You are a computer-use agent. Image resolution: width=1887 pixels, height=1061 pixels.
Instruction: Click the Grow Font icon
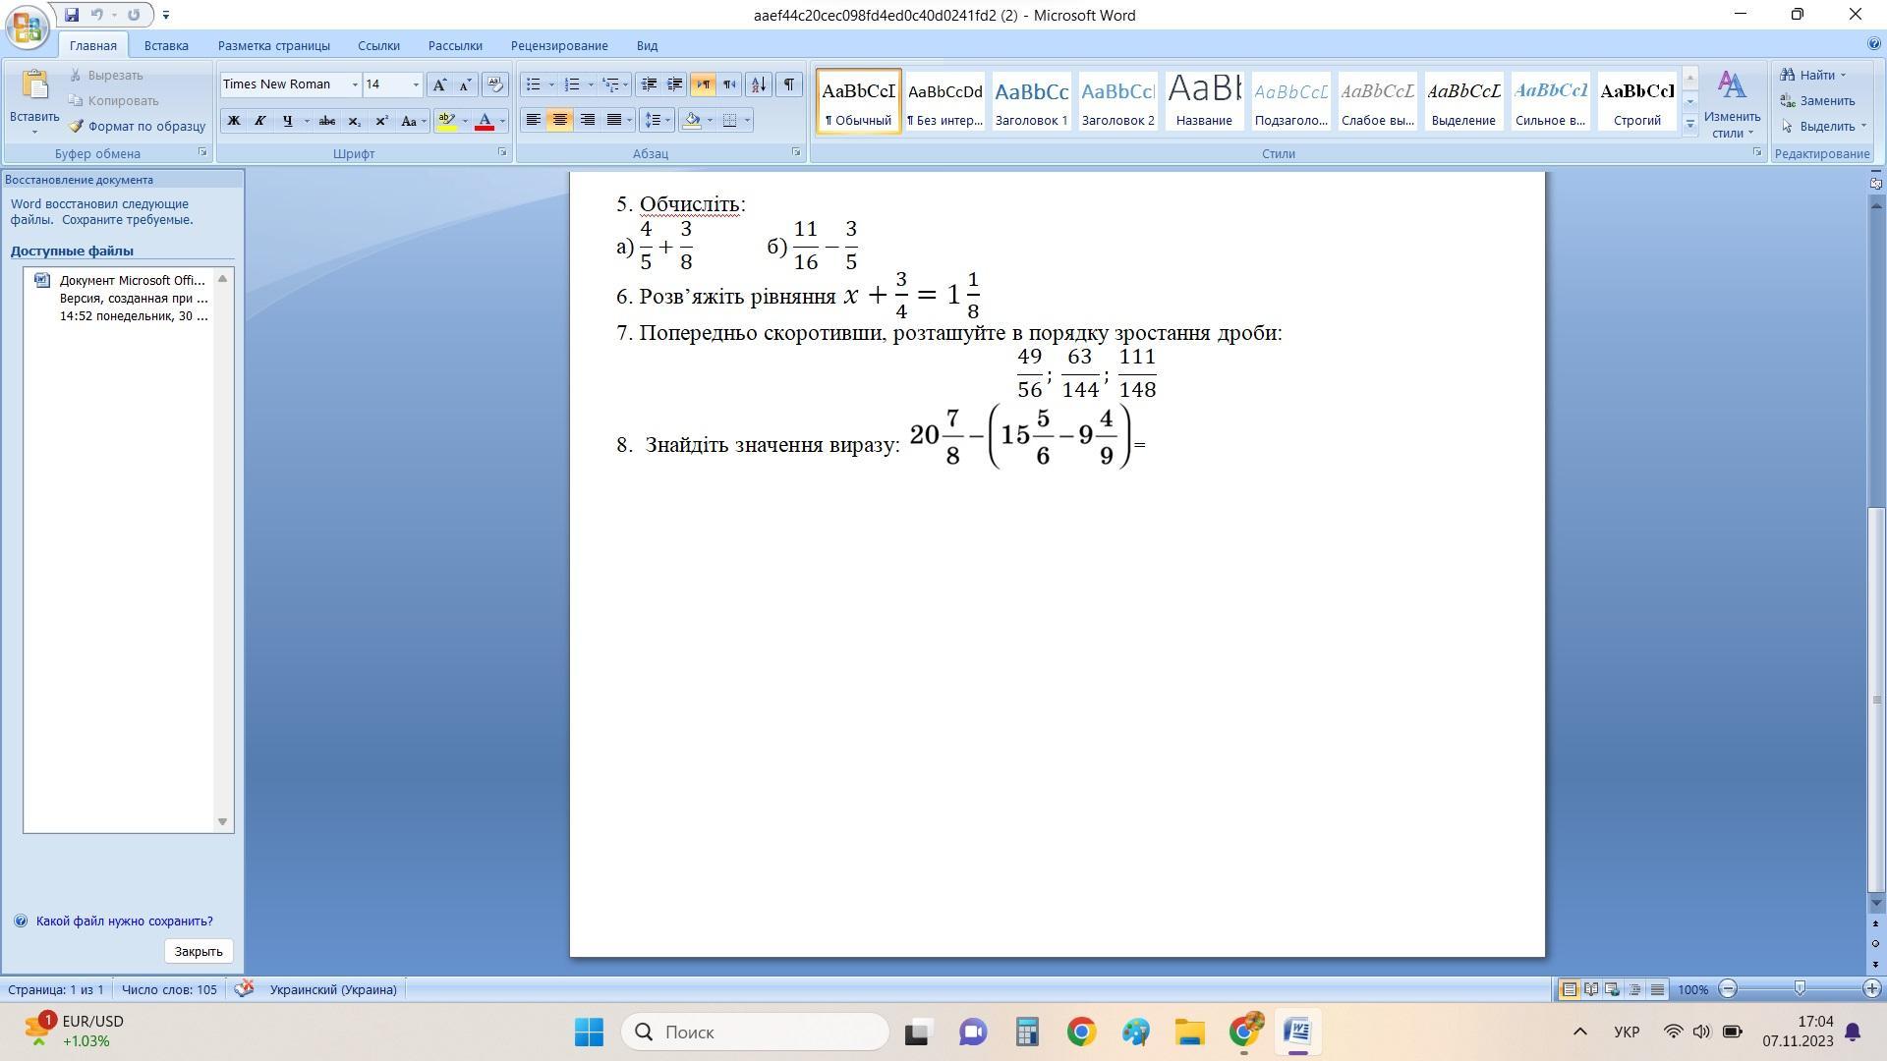(x=439, y=84)
